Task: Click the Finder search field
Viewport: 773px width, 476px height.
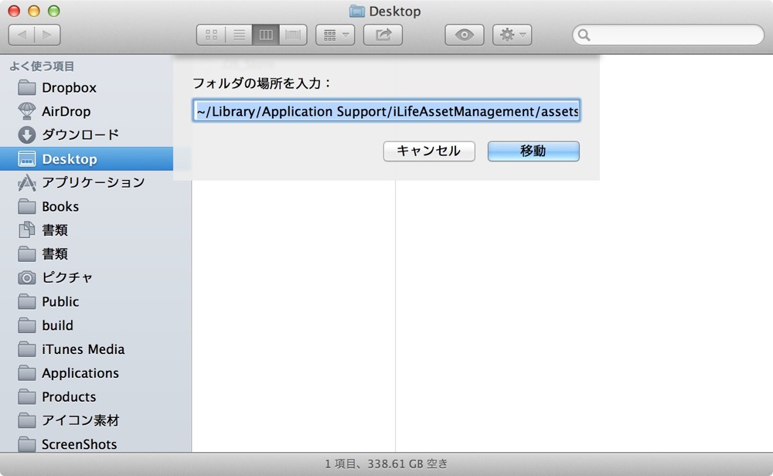Action: [668, 35]
